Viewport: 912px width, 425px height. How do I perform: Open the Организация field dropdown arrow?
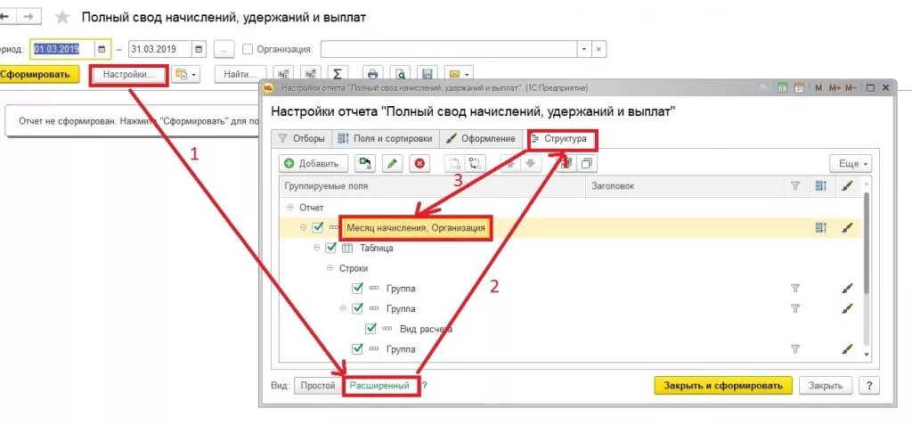[584, 49]
